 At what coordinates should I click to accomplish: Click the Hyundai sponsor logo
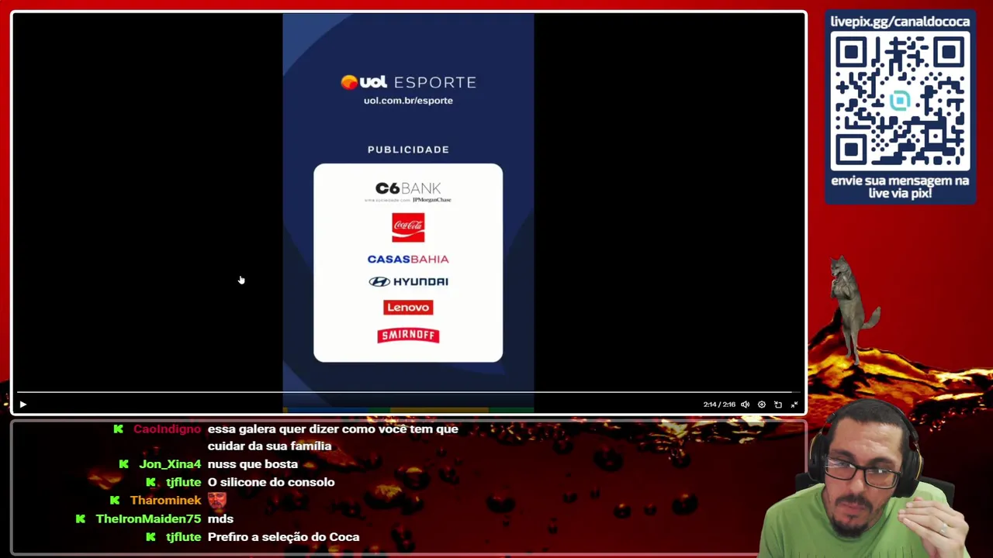pos(408,282)
